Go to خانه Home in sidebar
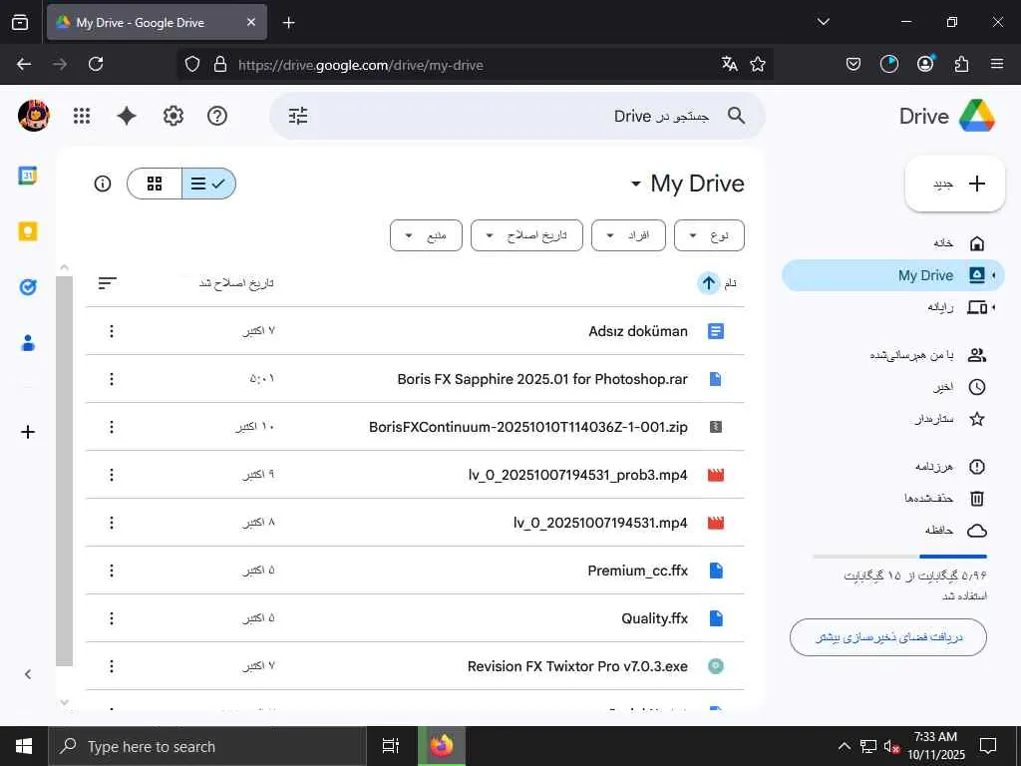1021x766 pixels. pyautogui.click(x=893, y=243)
